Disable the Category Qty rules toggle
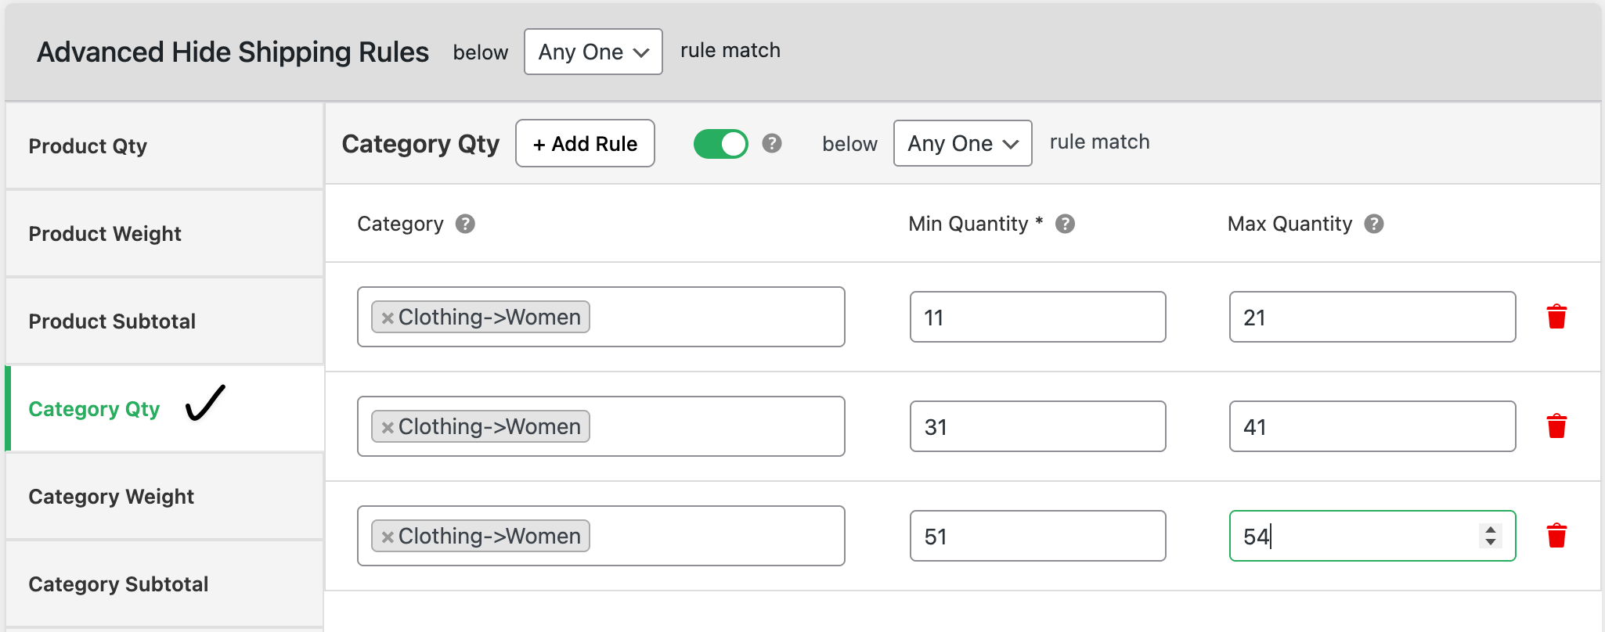 720,144
